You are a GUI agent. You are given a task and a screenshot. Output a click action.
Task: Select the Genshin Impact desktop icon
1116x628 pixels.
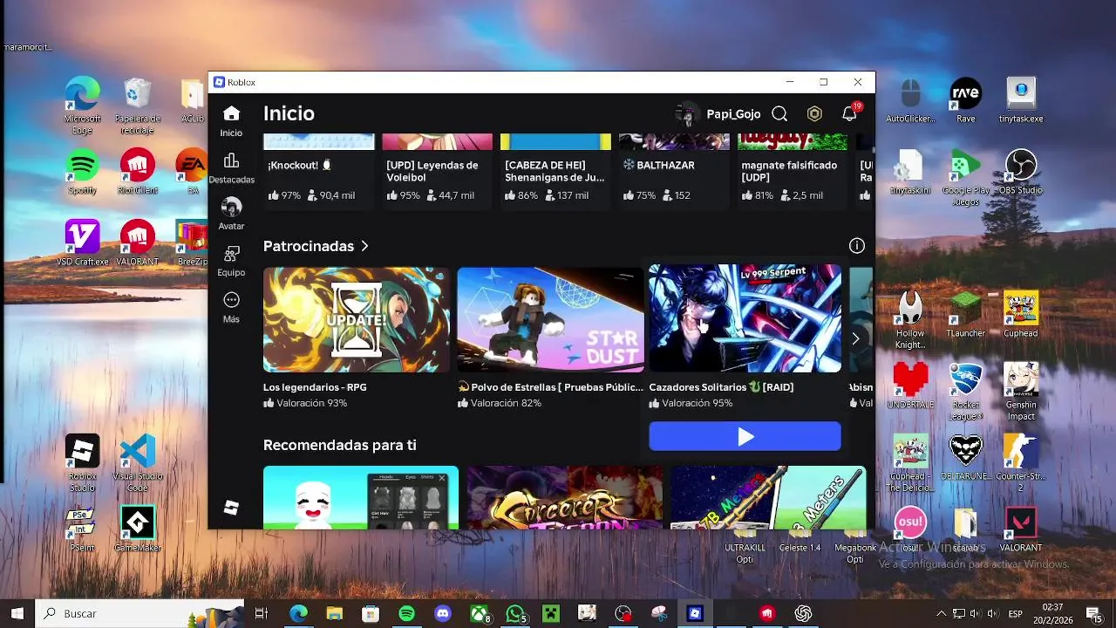click(1020, 392)
